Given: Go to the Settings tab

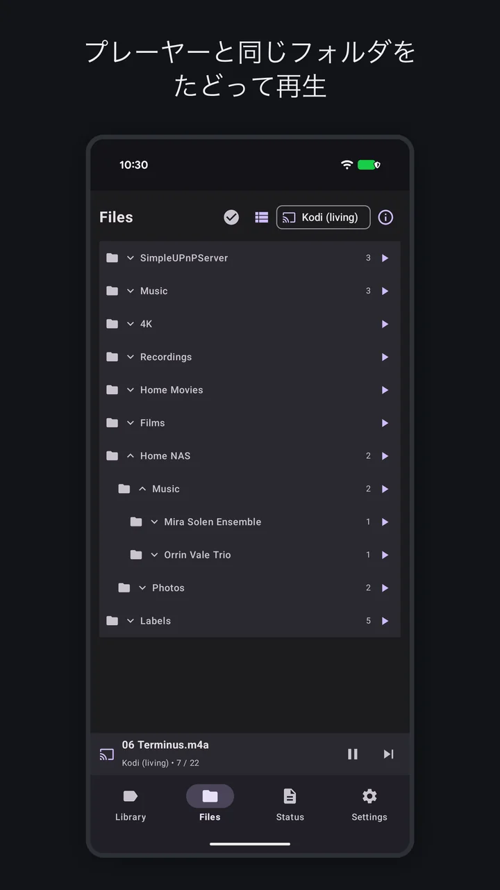Looking at the screenshot, I should click(369, 804).
